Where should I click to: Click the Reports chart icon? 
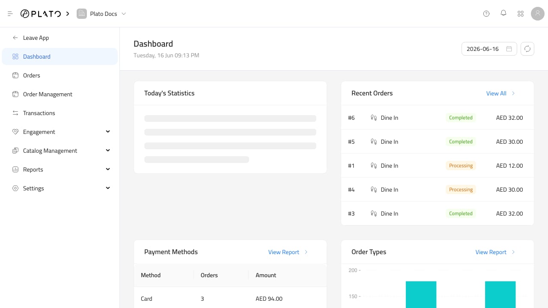[15, 169]
